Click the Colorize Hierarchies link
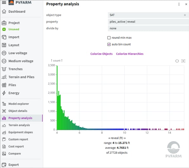This screenshot has height=168, width=189. click(x=130, y=54)
